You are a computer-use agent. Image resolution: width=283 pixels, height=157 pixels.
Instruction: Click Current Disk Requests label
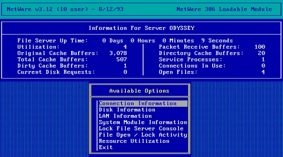tap(56, 72)
